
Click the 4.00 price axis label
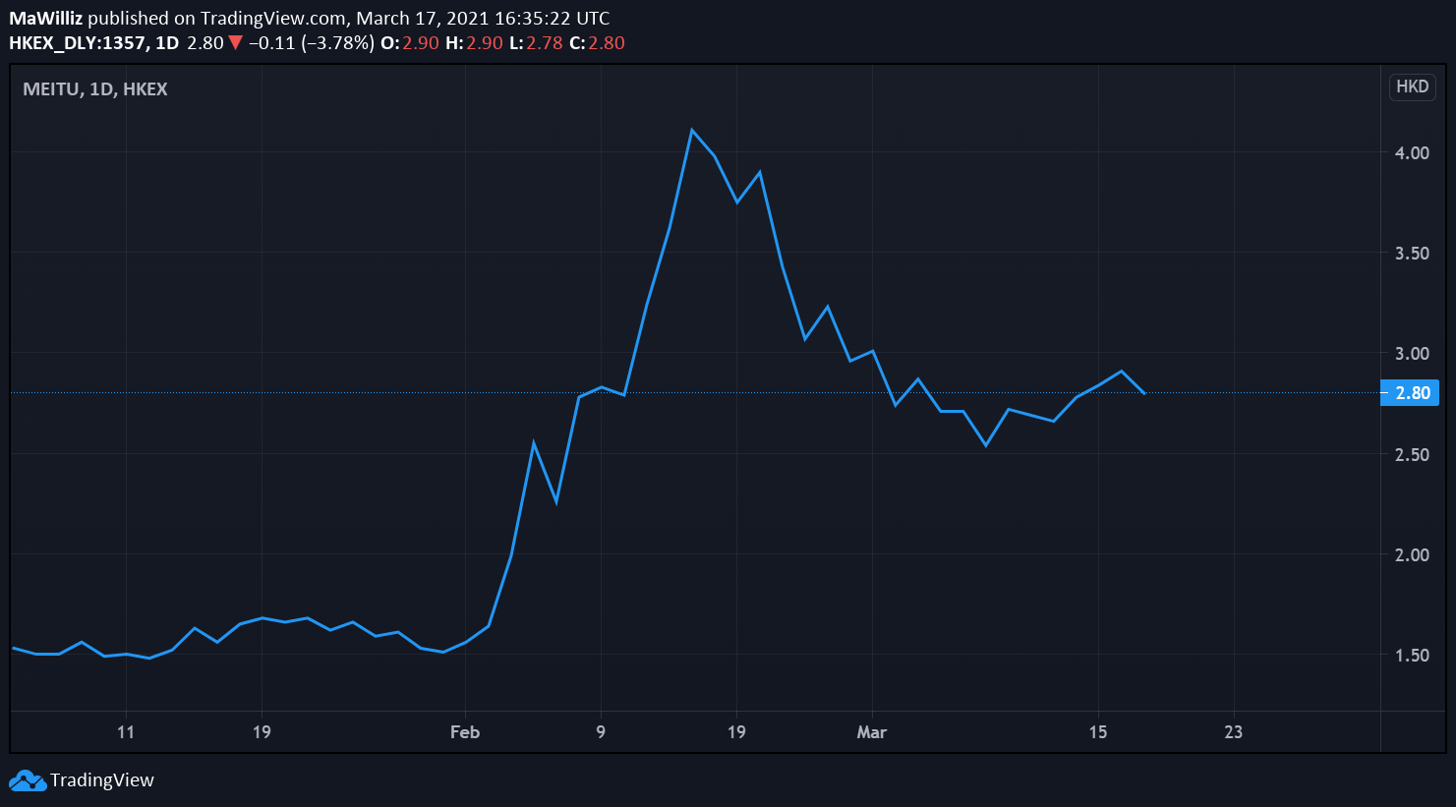[1412, 152]
